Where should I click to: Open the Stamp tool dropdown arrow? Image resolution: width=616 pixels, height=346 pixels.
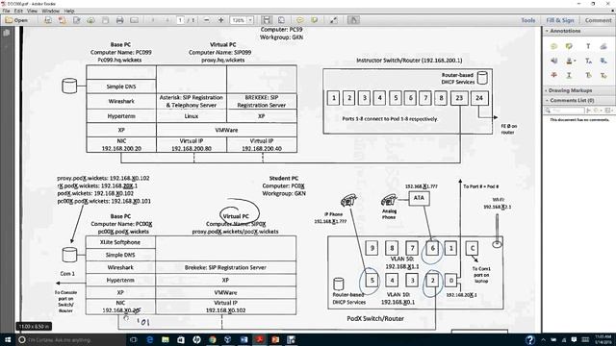click(x=575, y=62)
